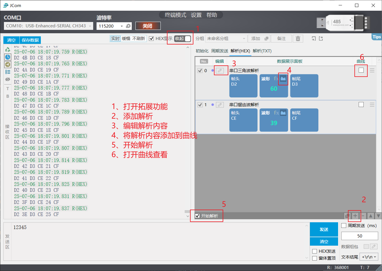
Task: Click the pencil edit icon for 串口三角波解析
Action: pyautogui.click(x=220, y=70)
